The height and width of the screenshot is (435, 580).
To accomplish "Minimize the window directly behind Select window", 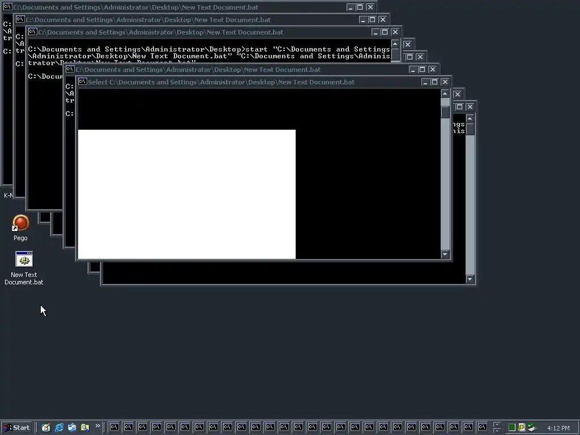I will (413, 70).
